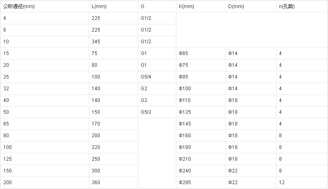Screen dimensions: 328x189
Task: Click the 345 length cell
Action: click(x=95, y=42)
